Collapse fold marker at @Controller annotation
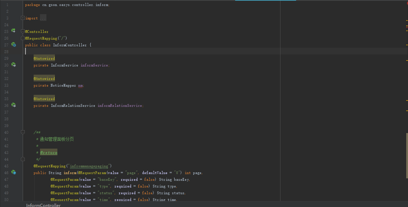 tap(23, 31)
